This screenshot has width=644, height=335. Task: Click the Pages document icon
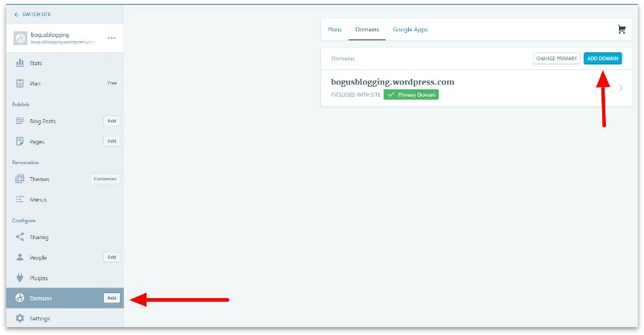19,141
